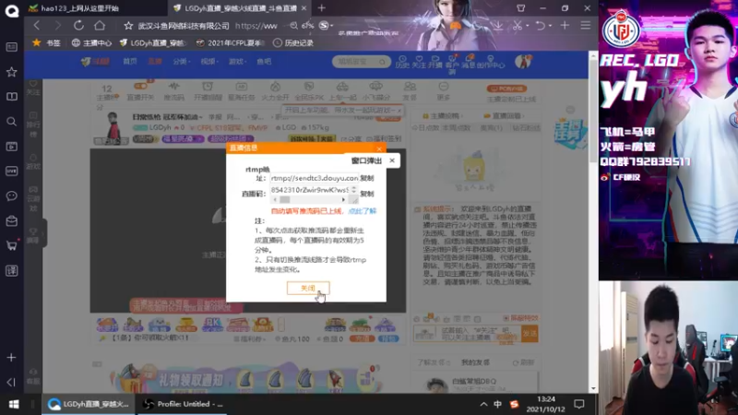The height and width of the screenshot is (415, 738).
Task: Click the 火力全开 toolbar icon
Action: pos(275,91)
